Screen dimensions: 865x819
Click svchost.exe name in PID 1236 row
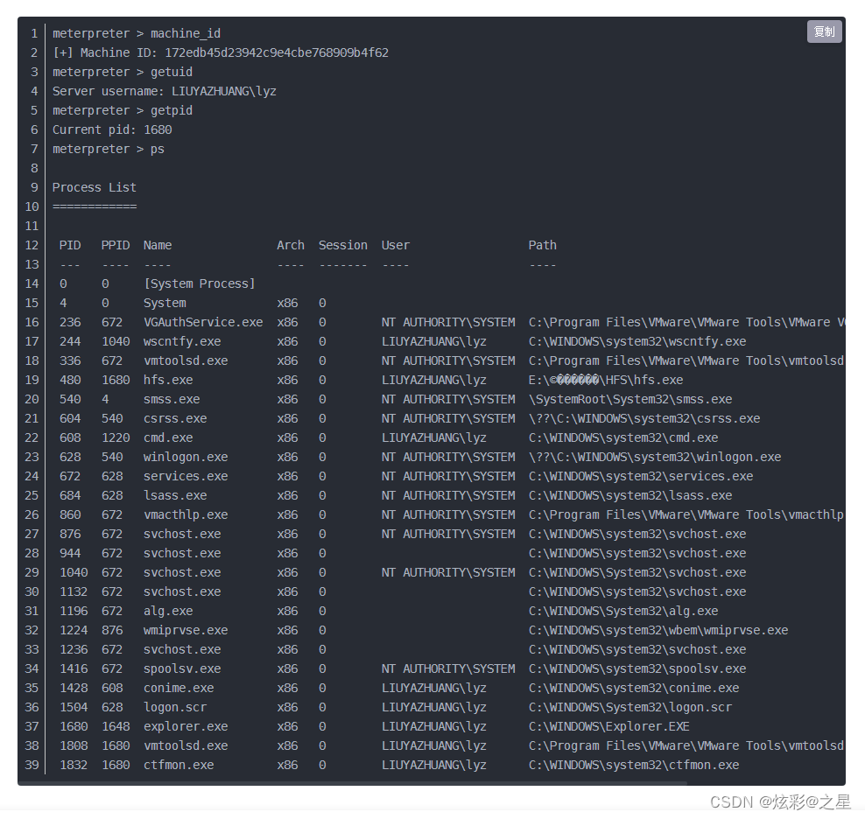(182, 649)
